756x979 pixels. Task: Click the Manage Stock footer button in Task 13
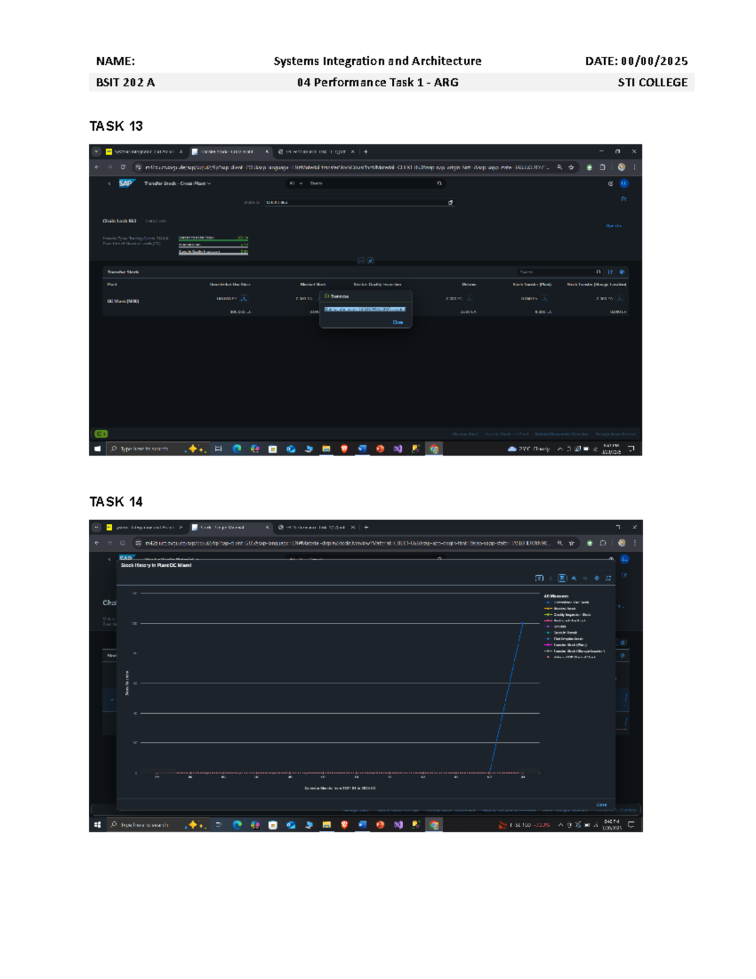[x=466, y=434]
